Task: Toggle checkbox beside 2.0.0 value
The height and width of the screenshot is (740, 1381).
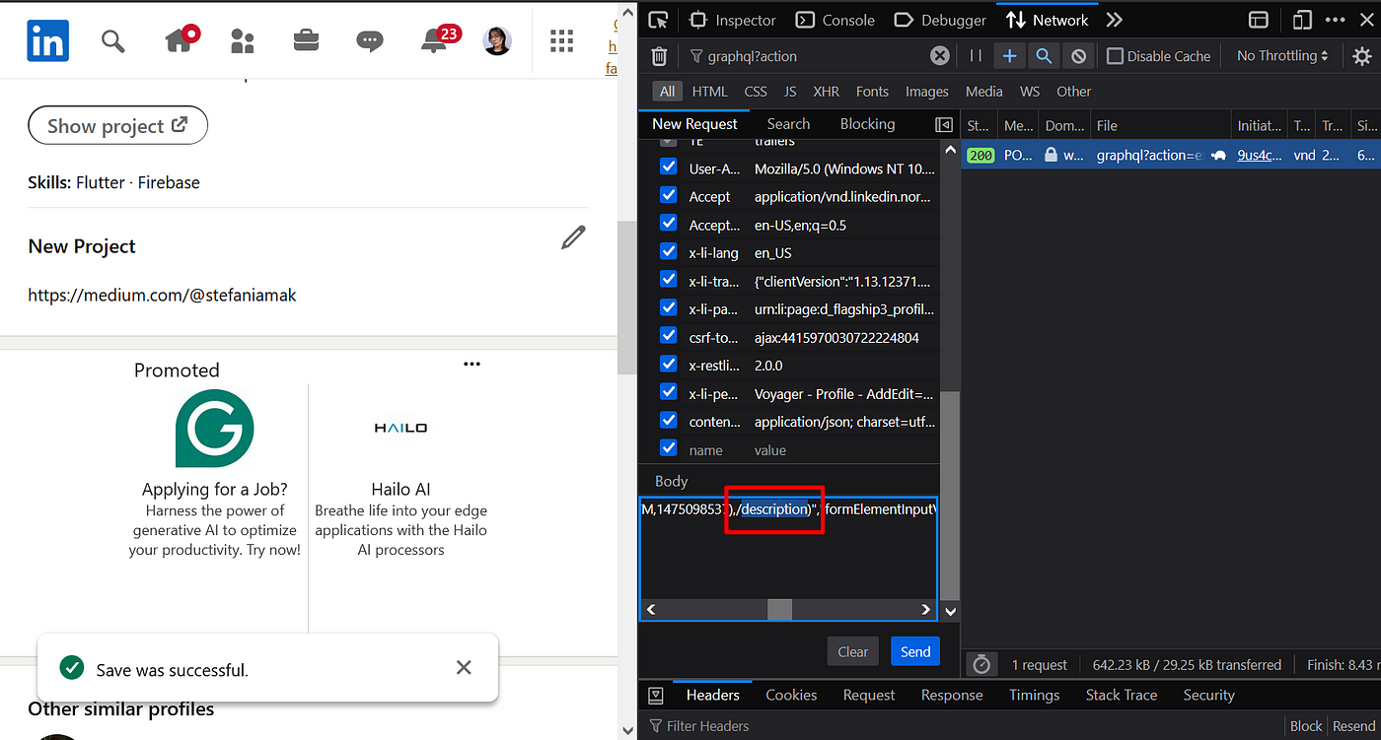Action: (x=668, y=365)
